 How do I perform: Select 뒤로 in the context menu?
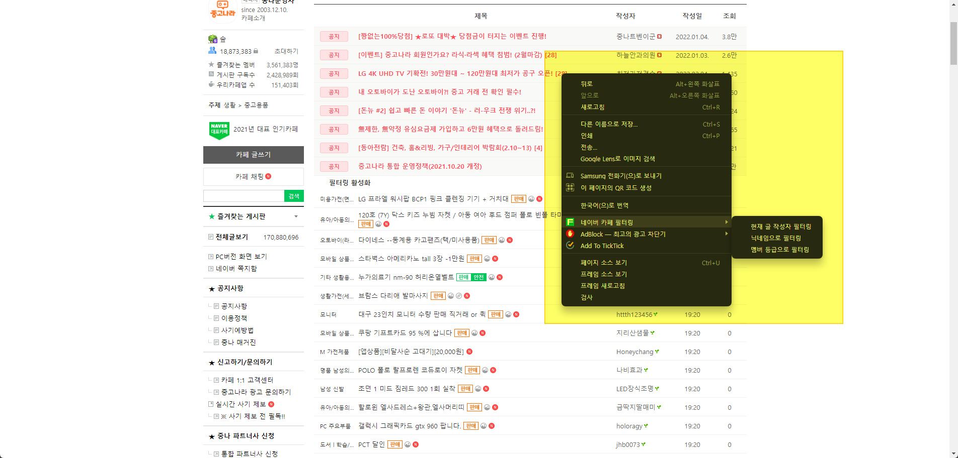tap(647, 84)
